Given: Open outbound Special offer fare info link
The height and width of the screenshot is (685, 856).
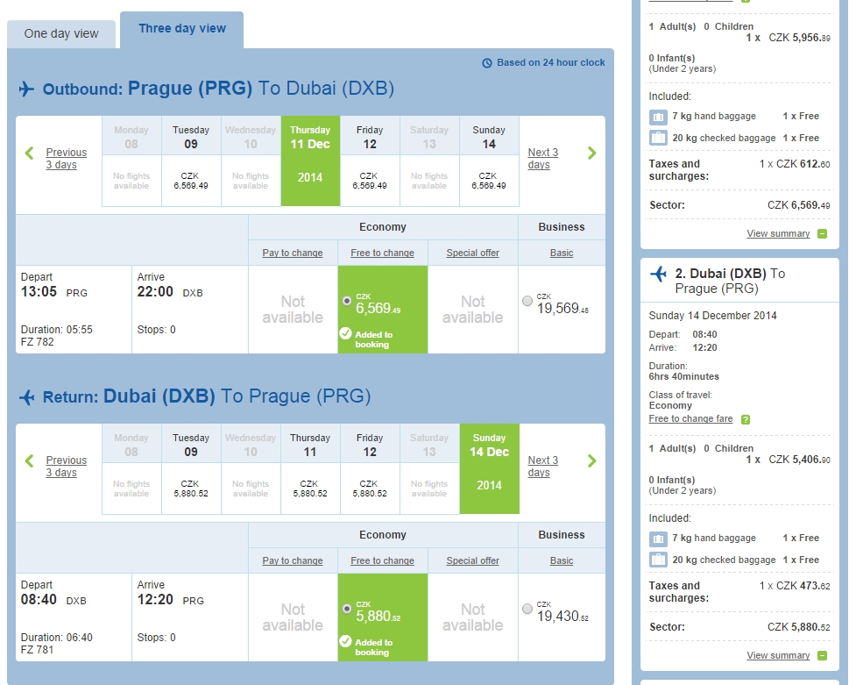Looking at the screenshot, I should [x=473, y=253].
